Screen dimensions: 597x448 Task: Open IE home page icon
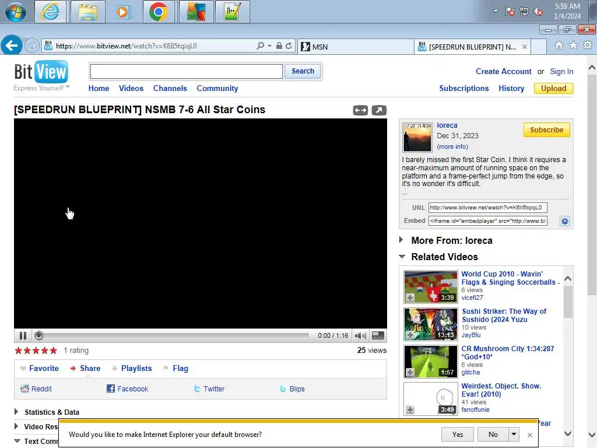point(559,45)
